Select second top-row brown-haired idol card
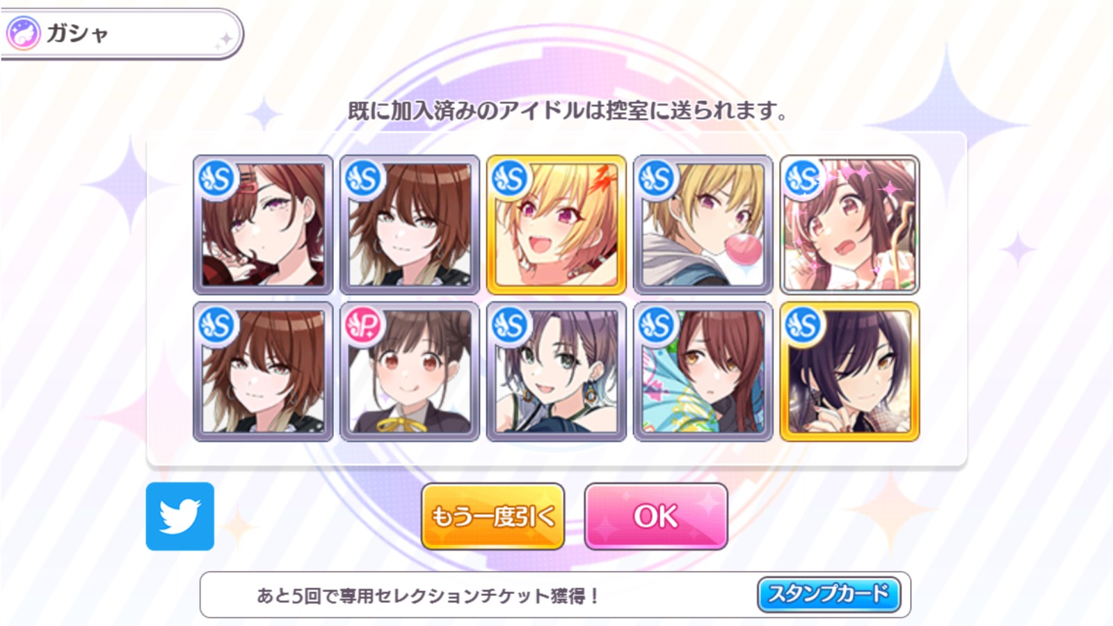 (x=410, y=225)
